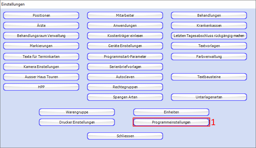The image size is (256, 148).
Task: Open Behandlungen settings
Action: point(209,15)
